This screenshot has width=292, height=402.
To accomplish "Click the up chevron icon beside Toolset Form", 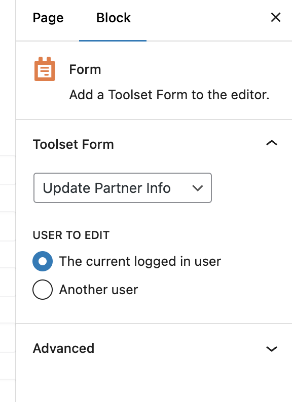I will pos(271,143).
